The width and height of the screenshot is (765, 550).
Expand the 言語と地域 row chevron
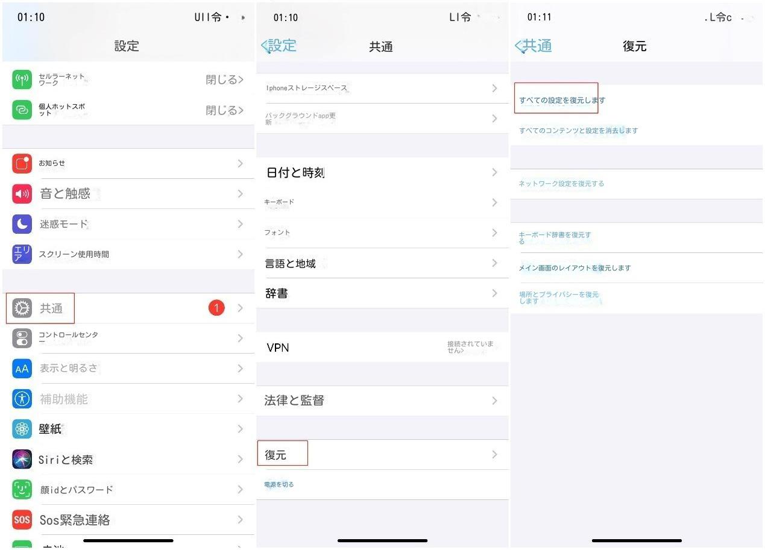tap(494, 263)
